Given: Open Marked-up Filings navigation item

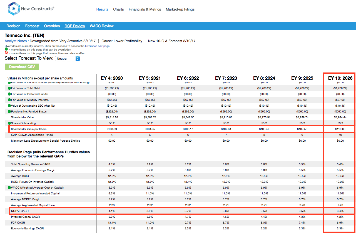Looking at the screenshot, I should pos(180,9).
